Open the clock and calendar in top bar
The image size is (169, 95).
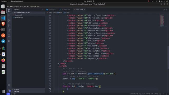point(88,1)
